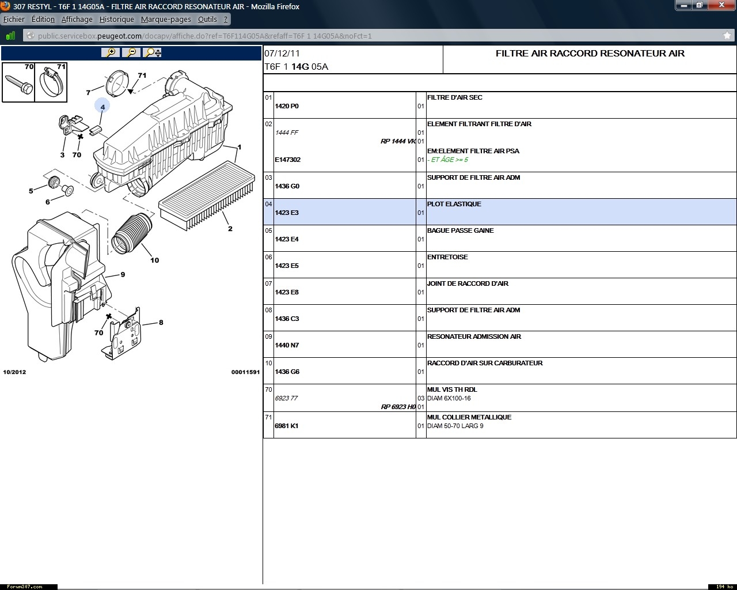The image size is (737, 590).
Task: Click the globe site identity icon
Action: (x=30, y=36)
